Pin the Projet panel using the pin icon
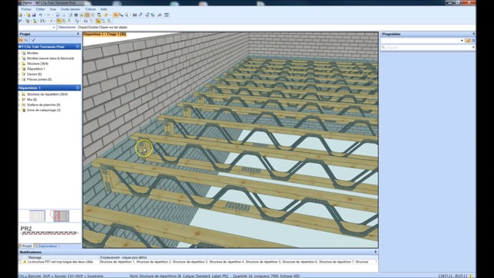This screenshot has height=278, width=494. [x=78, y=34]
